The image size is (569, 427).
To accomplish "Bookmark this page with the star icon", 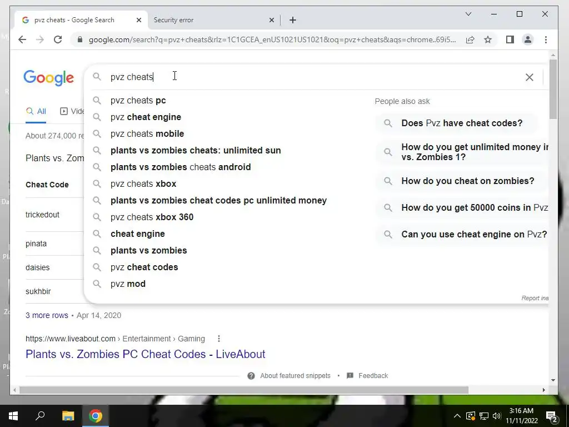I will click(488, 39).
